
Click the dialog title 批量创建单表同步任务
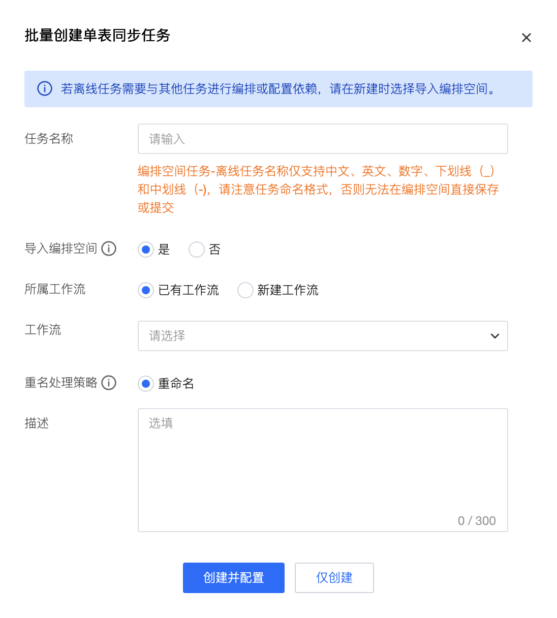coord(97,36)
